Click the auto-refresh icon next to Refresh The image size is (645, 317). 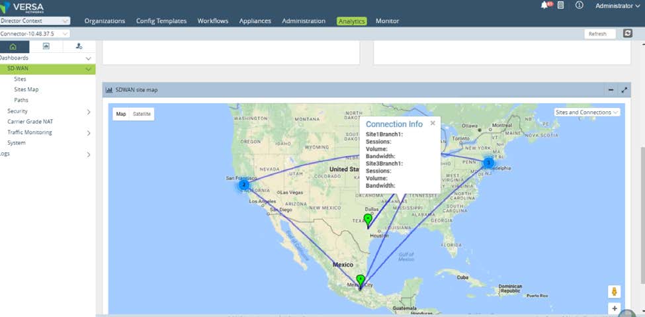(628, 33)
